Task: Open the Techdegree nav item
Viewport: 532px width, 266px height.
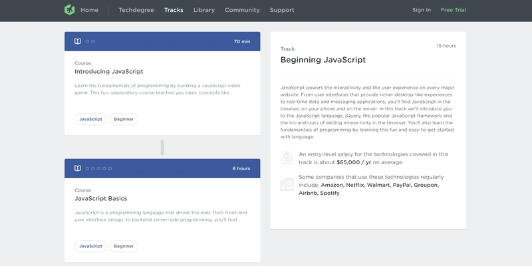Action: pyautogui.click(x=136, y=10)
